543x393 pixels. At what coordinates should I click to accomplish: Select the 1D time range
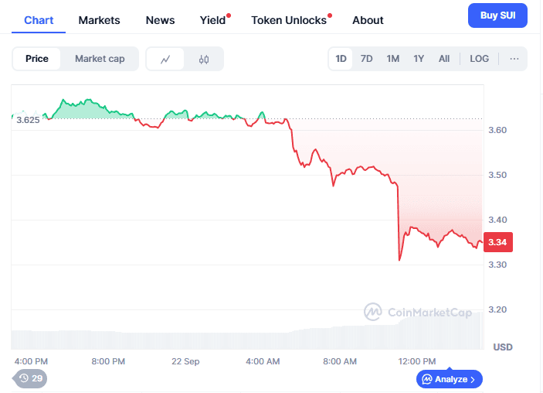[341, 59]
